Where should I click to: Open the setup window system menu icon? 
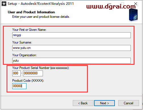pos(4,4)
